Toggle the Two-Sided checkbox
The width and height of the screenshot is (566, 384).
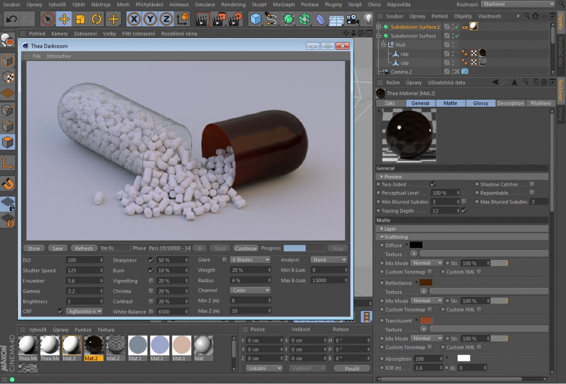click(433, 184)
